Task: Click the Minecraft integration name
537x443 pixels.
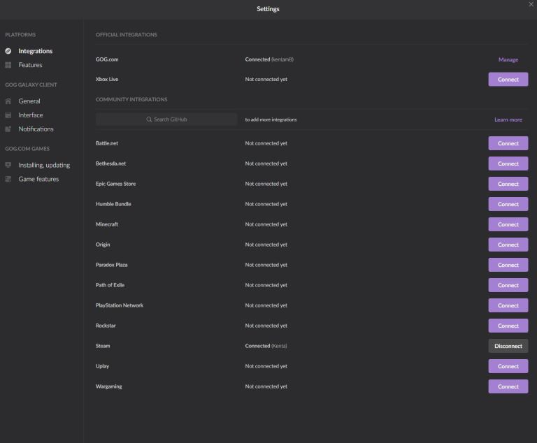Action: click(x=107, y=224)
